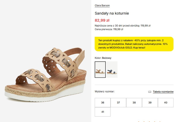Select the beige sandal color swatch
The height and width of the screenshot is (122, 184).
(x=100, y=69)
